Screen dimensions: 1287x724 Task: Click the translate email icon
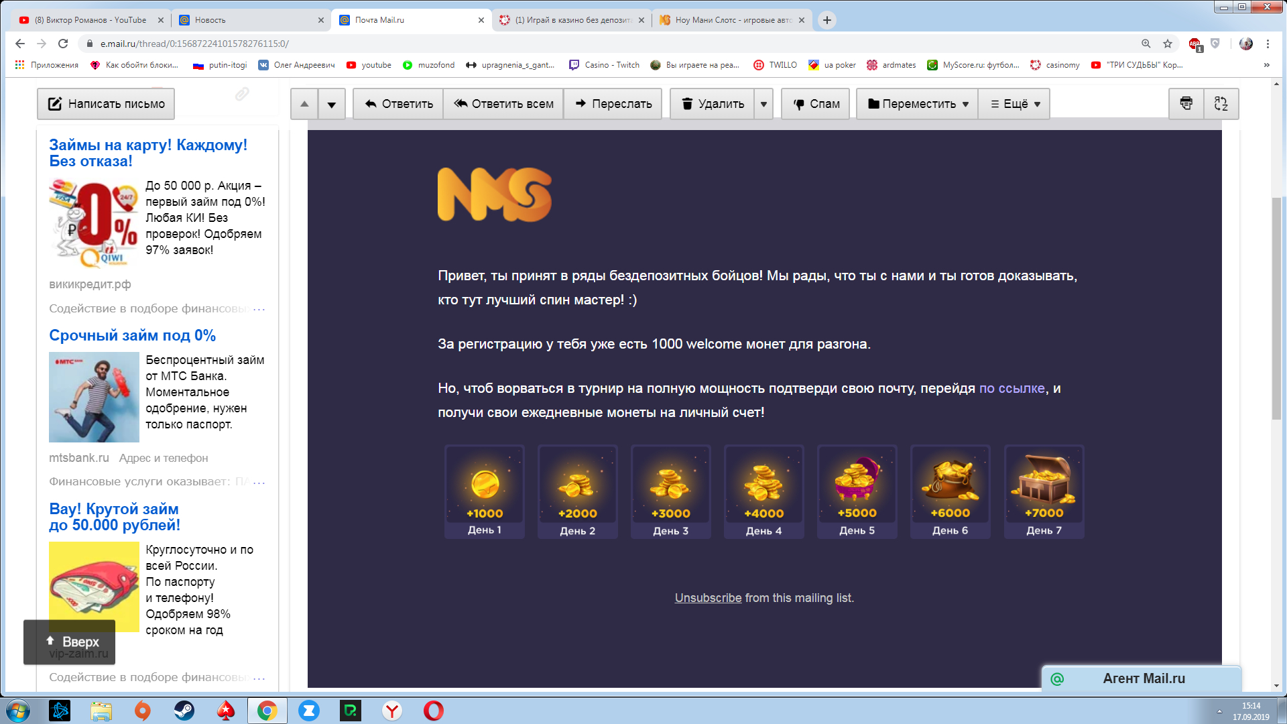[1221, 103]
